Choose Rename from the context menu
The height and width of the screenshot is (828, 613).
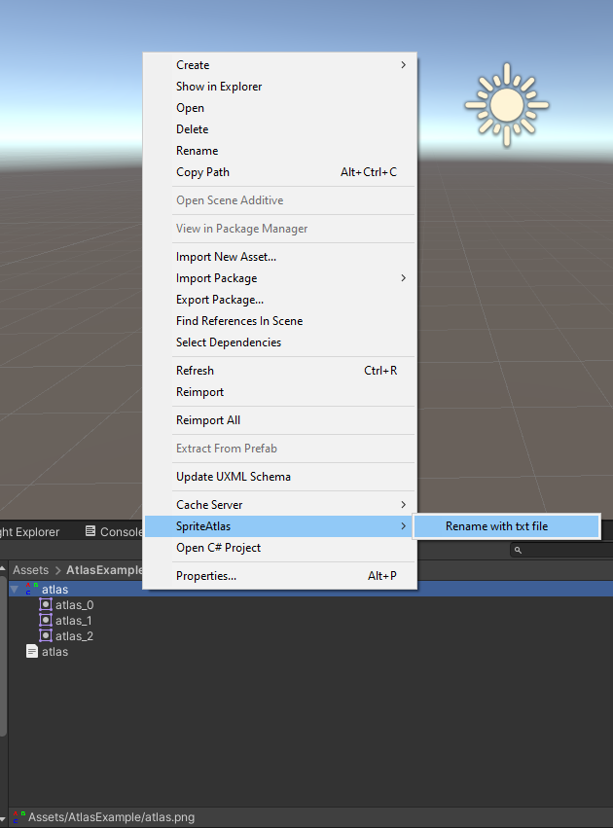point(280,151)
